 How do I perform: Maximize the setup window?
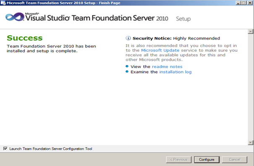244,3
